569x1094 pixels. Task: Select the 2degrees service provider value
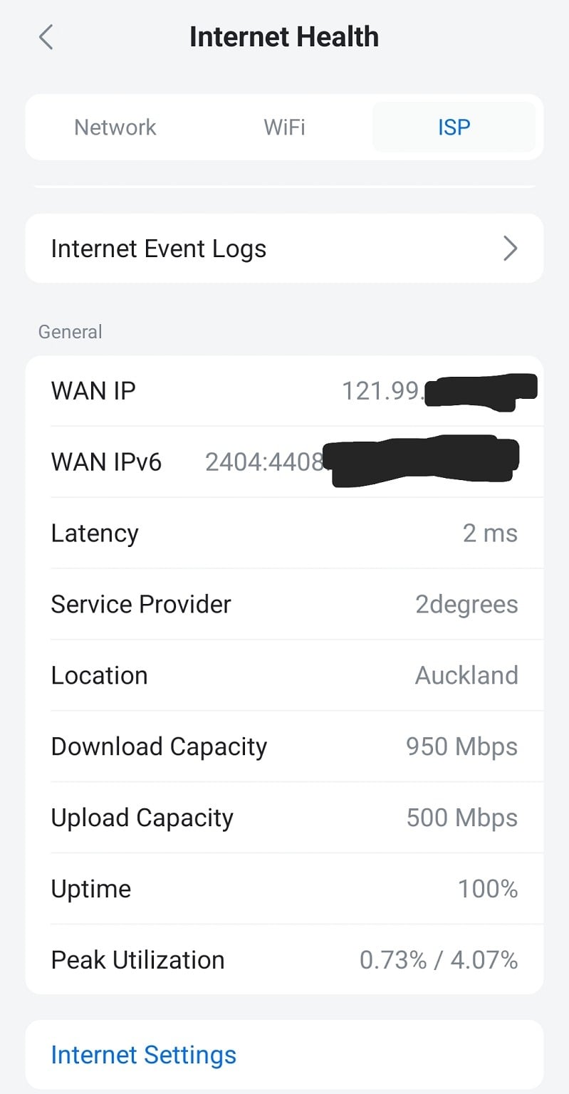coord(466,605)
